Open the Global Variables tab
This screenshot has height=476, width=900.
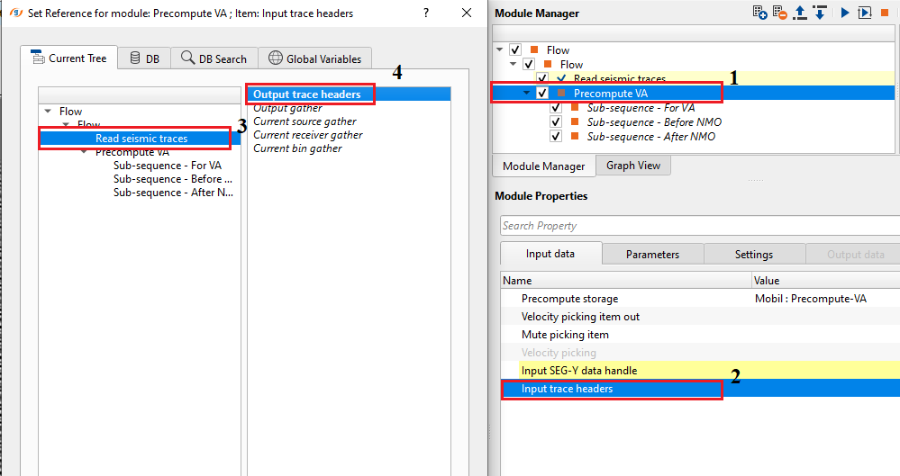coord(315,58)
